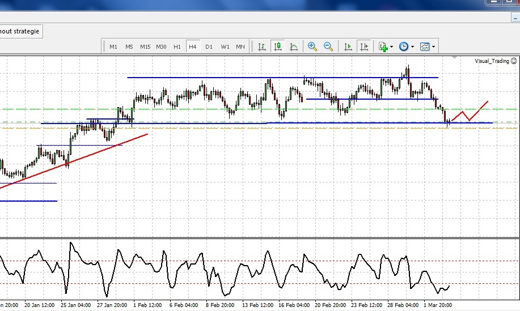Zoom in on the chart
520x311 pixels.
tap(312, 46)
